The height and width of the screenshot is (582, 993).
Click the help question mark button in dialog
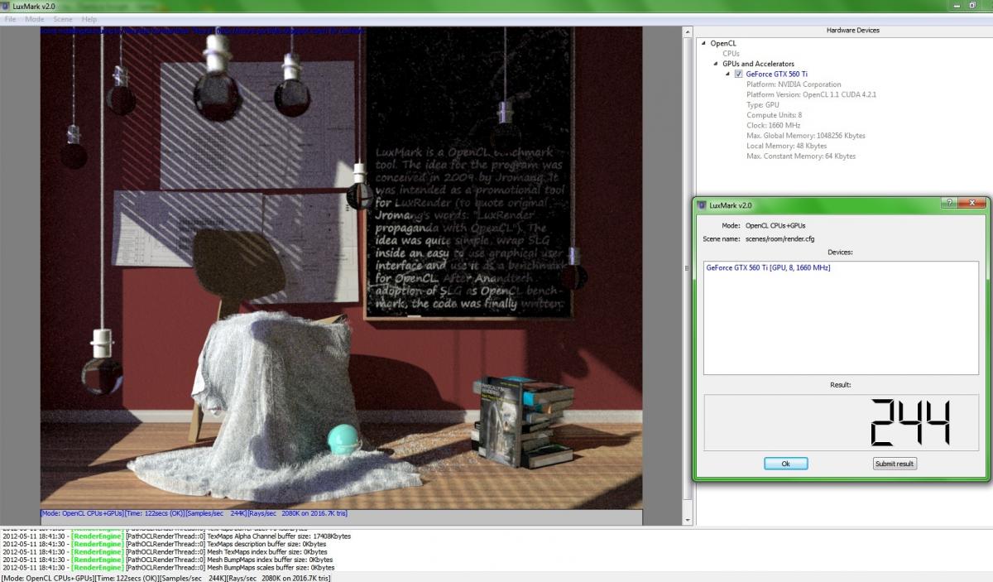pyautogui.click(x=951, y=203)
